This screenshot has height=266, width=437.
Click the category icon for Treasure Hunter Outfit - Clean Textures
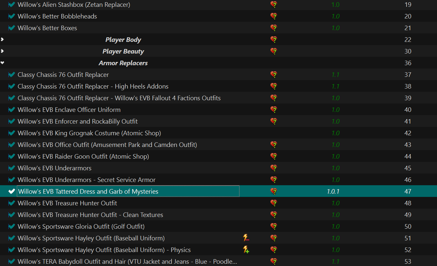tap(274, 215)
